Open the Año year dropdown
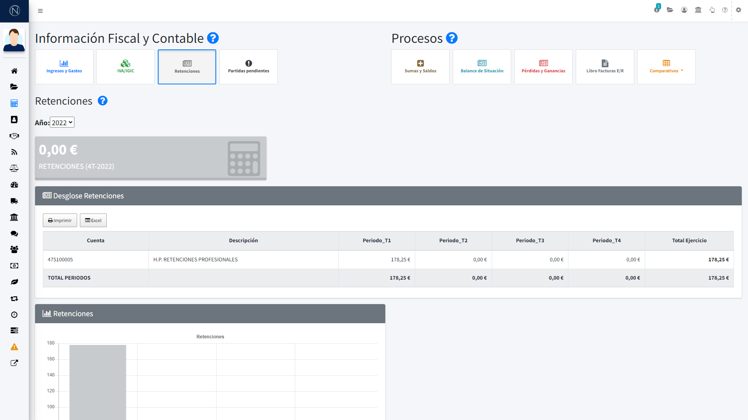The height and width of the screenshot is (420, 748). coord(62,122)
